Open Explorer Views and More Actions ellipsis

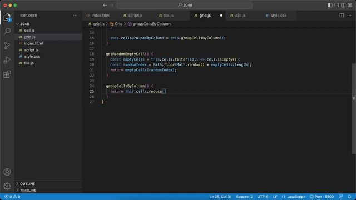coord(75,16)
